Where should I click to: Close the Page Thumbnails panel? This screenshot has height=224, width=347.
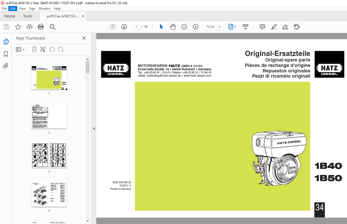coord(84,38)
